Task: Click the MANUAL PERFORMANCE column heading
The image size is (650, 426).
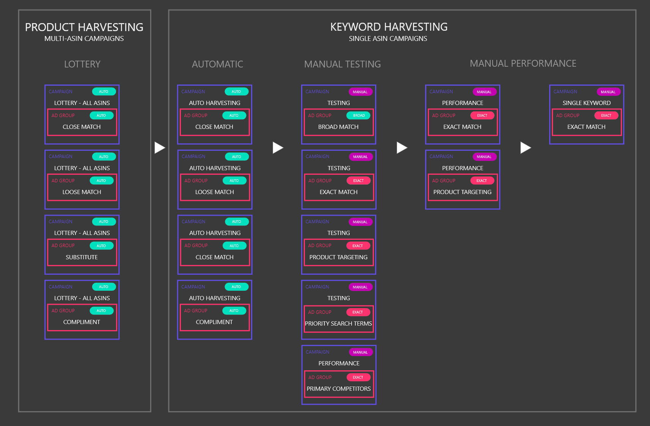Action: point(523,63)
